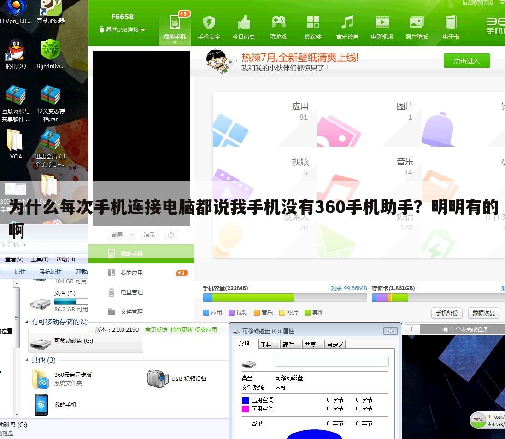Screen dimensions: 505x439
Task: Open the 音乐 14 tile
Action: pos(370,175)
